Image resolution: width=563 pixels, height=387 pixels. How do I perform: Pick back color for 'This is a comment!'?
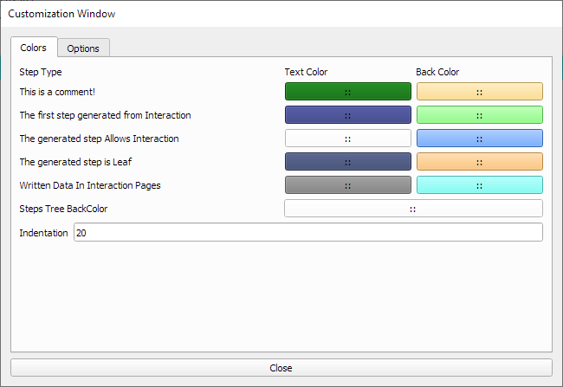(x=479, y=92)
